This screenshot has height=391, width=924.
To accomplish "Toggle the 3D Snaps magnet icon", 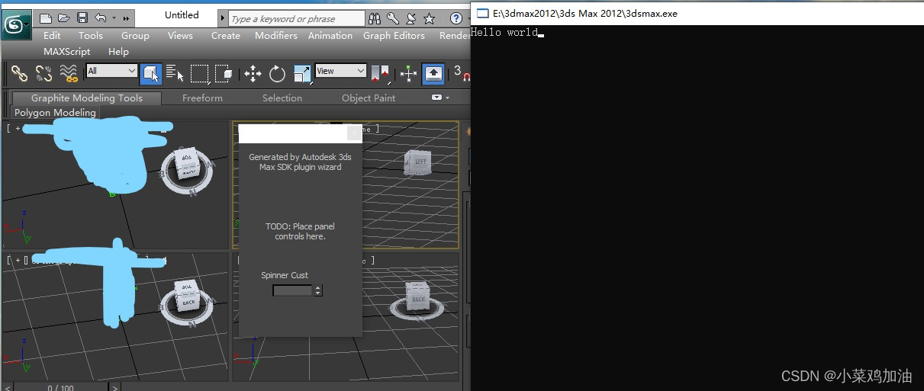I will [462, 73].
